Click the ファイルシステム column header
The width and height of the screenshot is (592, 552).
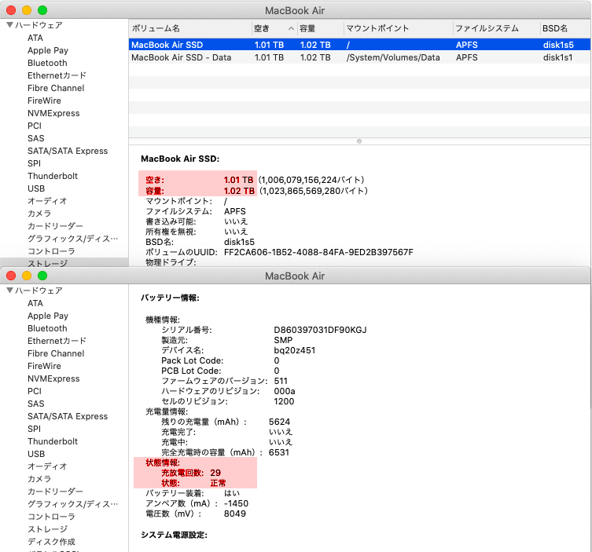(x=495, y=28)
